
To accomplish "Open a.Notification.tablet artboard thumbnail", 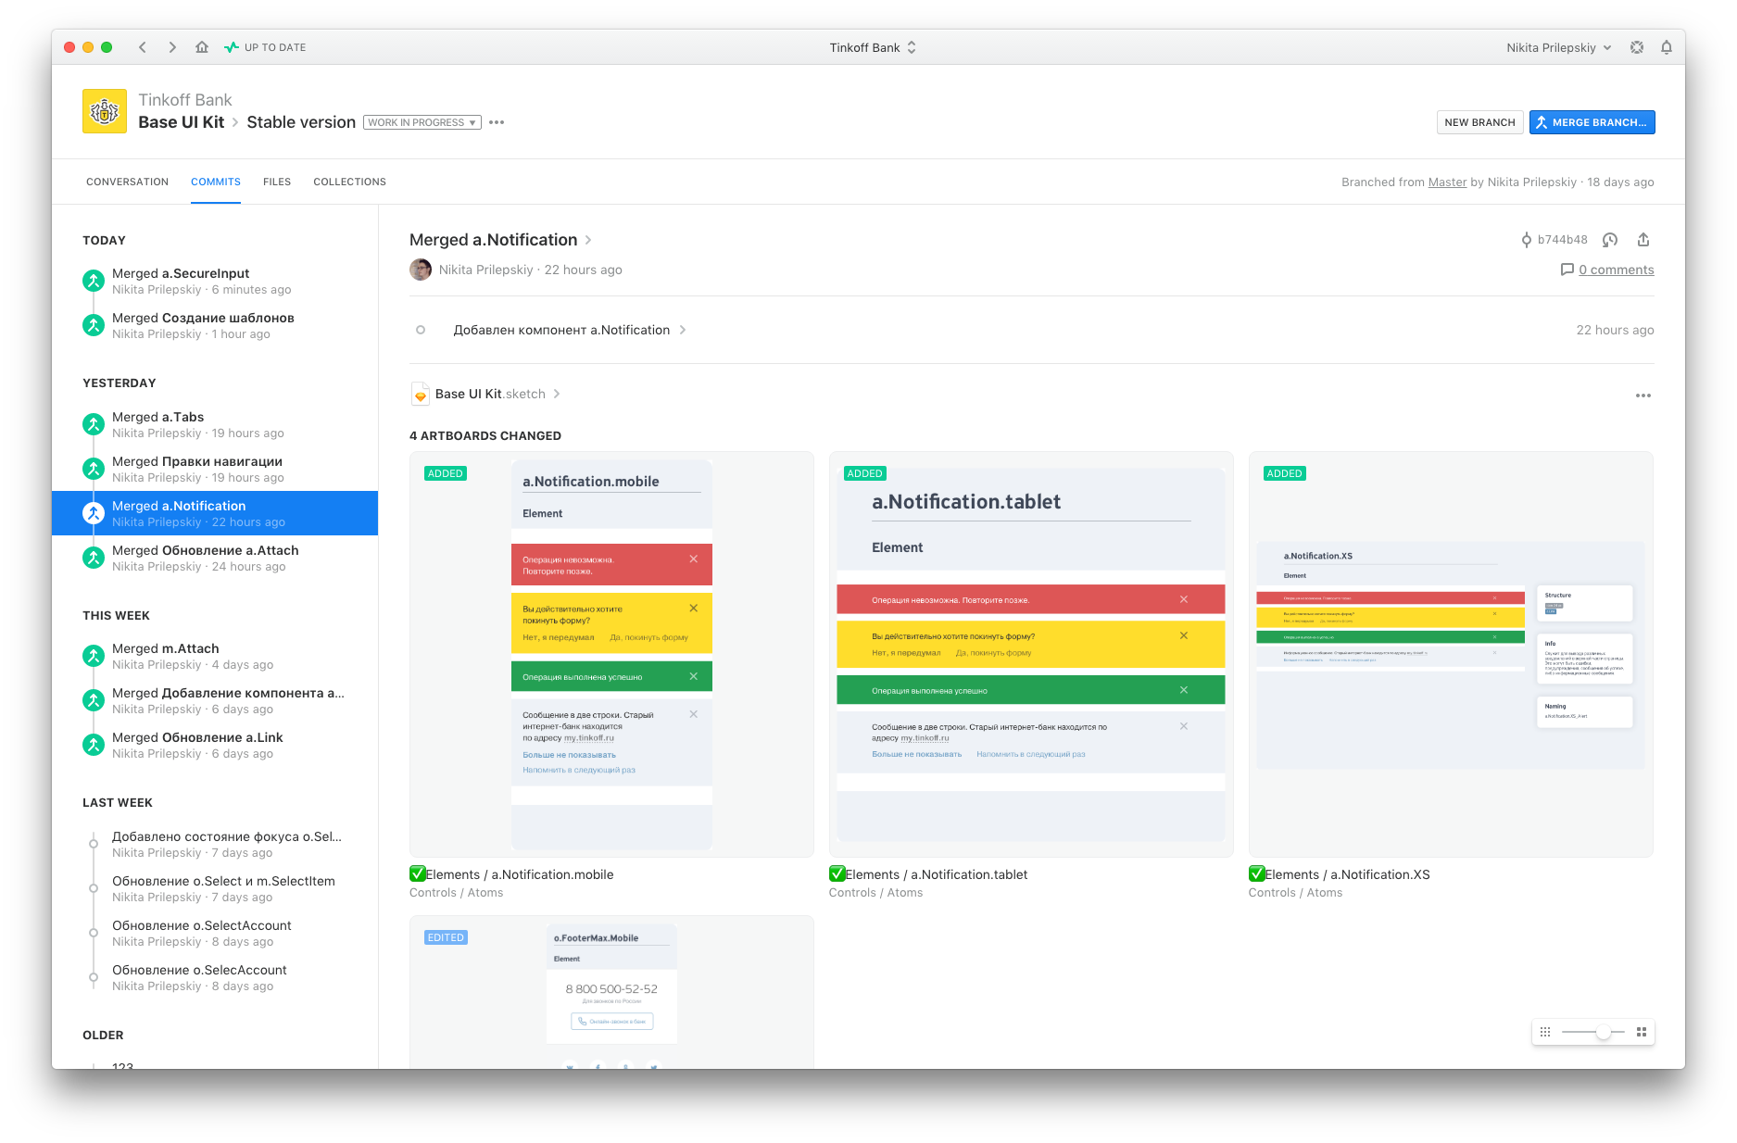I will click(1031, 654).
